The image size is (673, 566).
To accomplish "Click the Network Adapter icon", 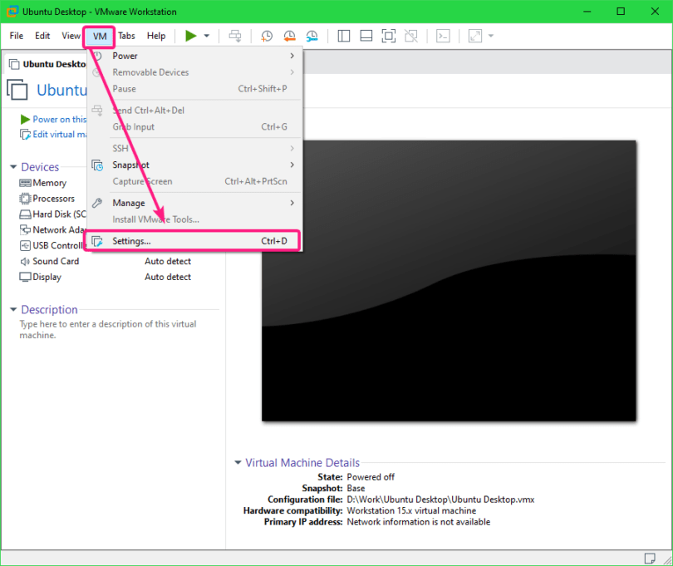I will tap(25, 229).
